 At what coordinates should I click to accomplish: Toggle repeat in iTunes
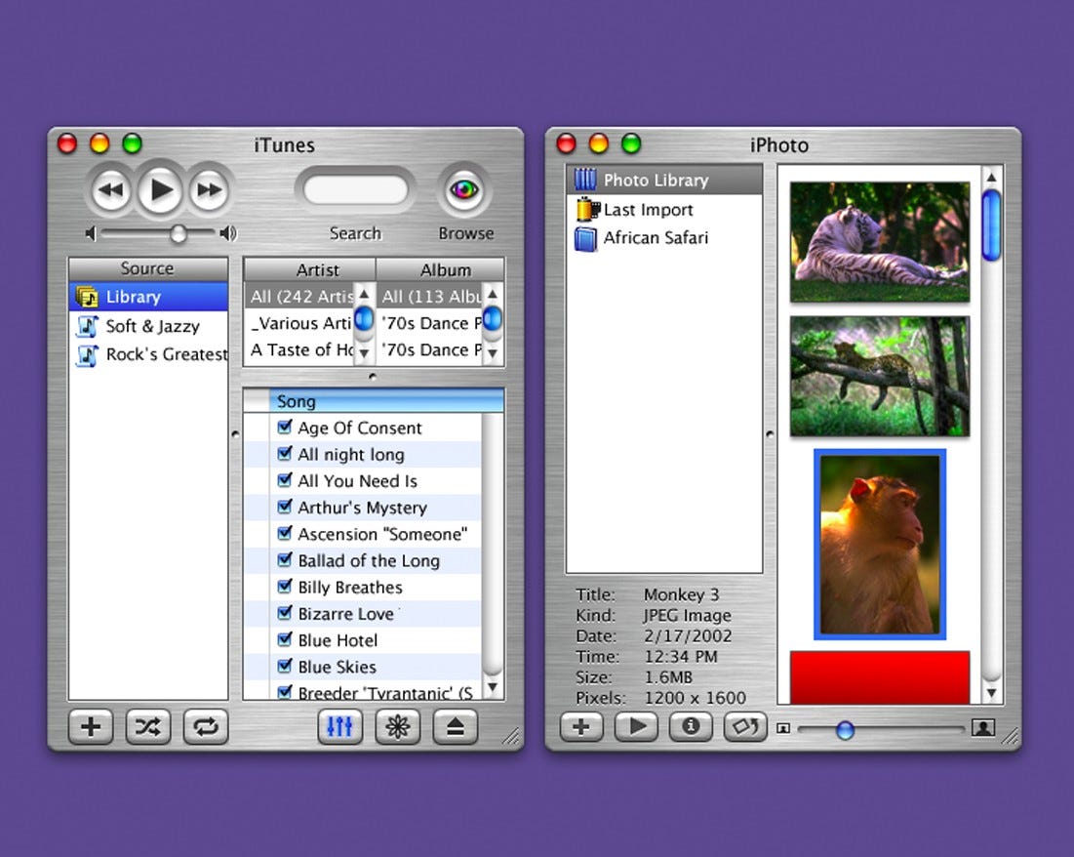click(x=206, y=727)
